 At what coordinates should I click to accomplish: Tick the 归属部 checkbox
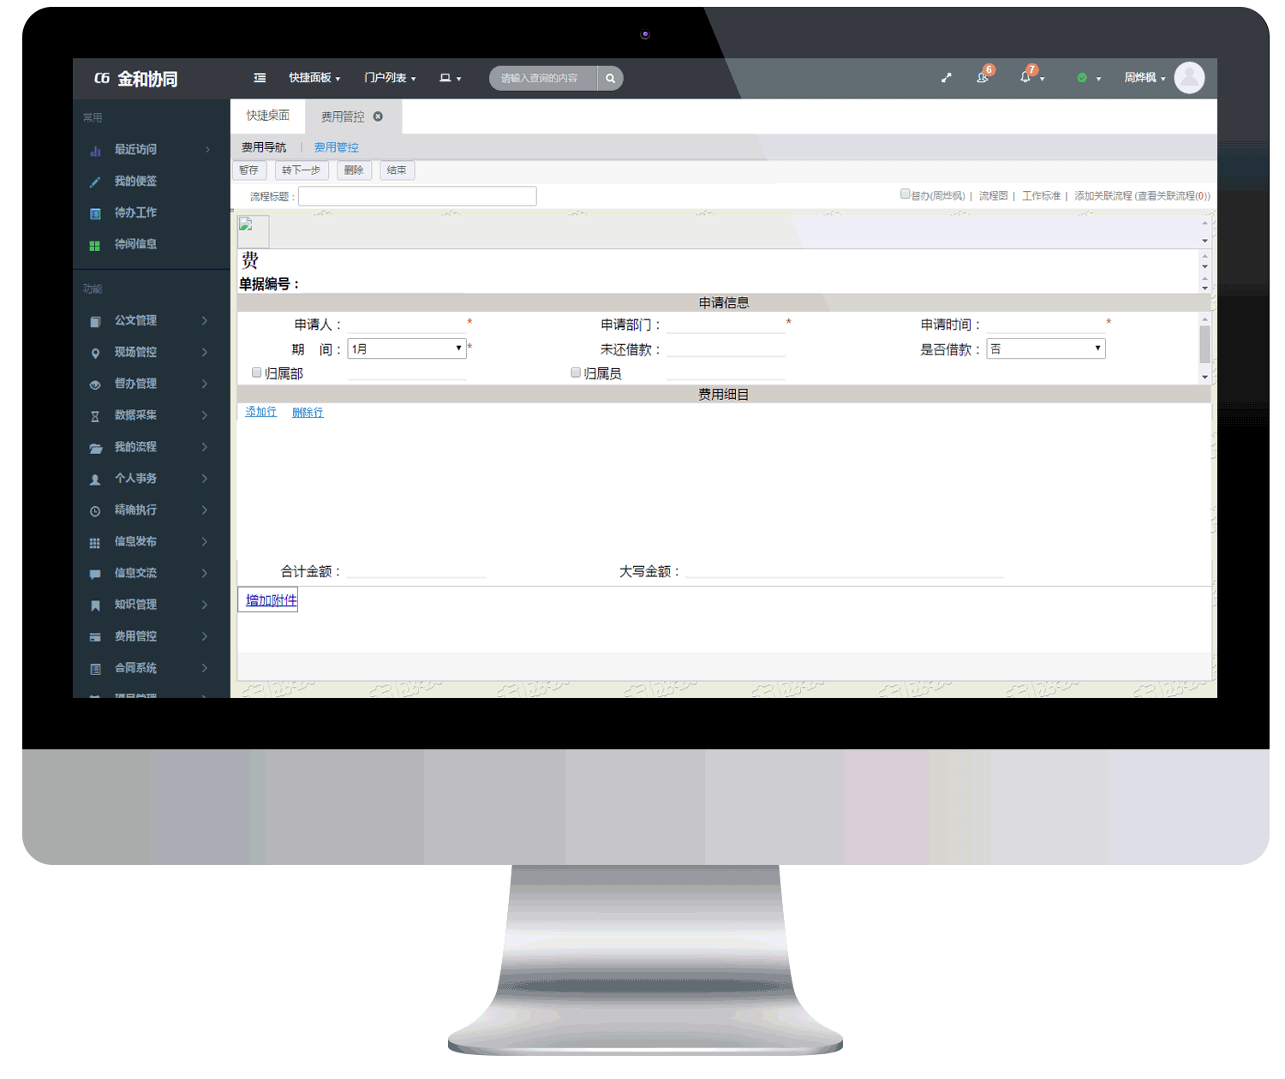pyautogui.click(x=256, y=373)
